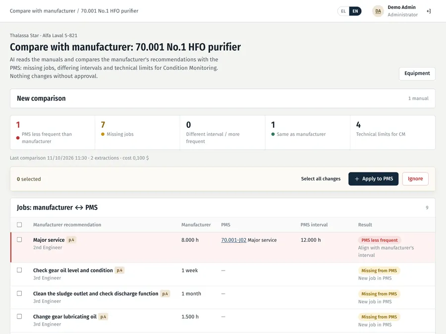The width and height of the screenshot is (446, 334).
Task: Click the 1 manual label
Action: (x=418, y=99)
